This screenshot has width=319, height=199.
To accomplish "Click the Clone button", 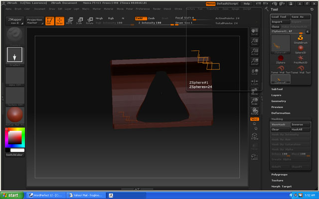I will click(x=275, y=27).
